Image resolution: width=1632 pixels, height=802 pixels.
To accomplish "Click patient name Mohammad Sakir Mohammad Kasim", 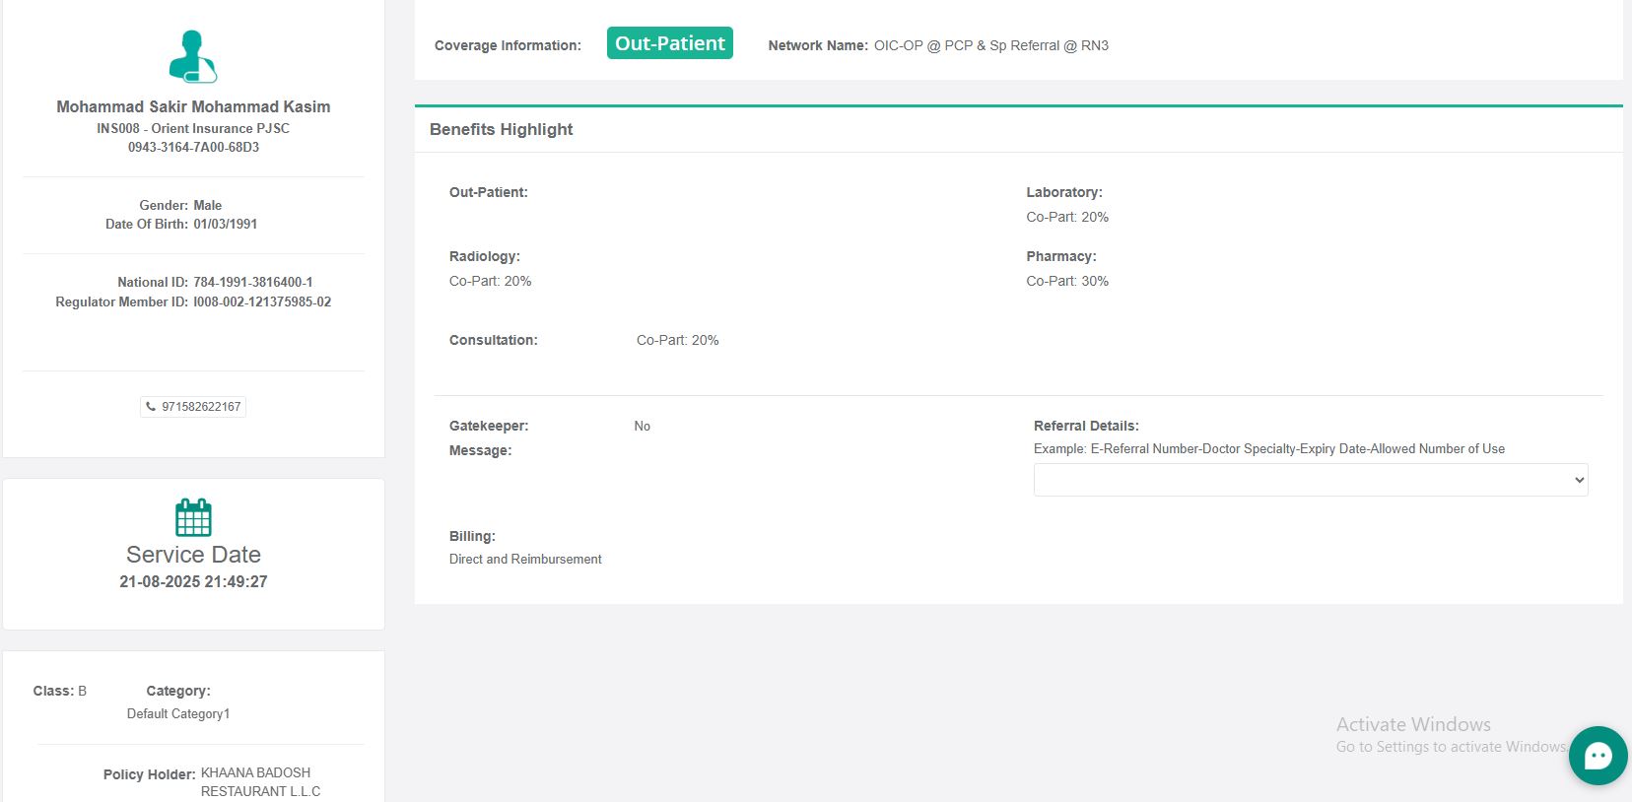I will pyautogui.click(x=193, y=106).
